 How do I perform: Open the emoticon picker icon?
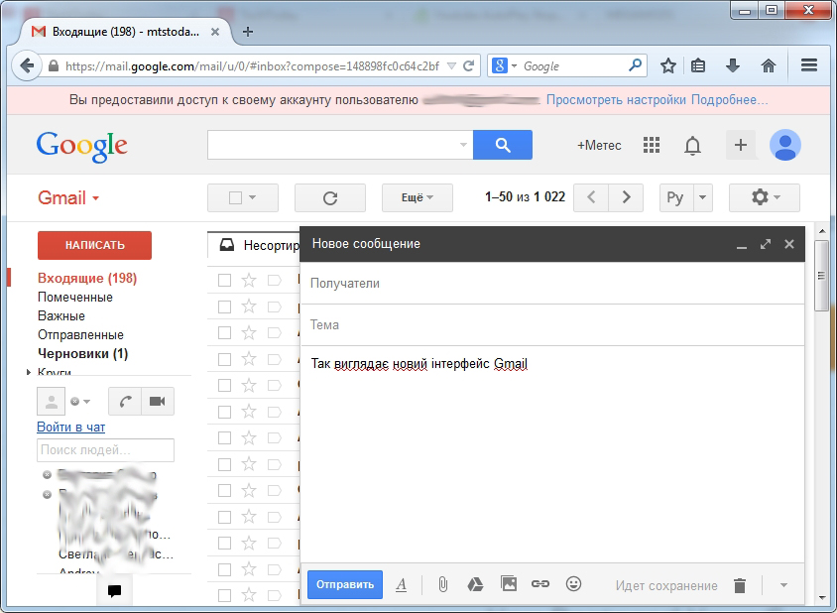573,585
